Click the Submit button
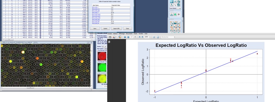 (105, 29)
